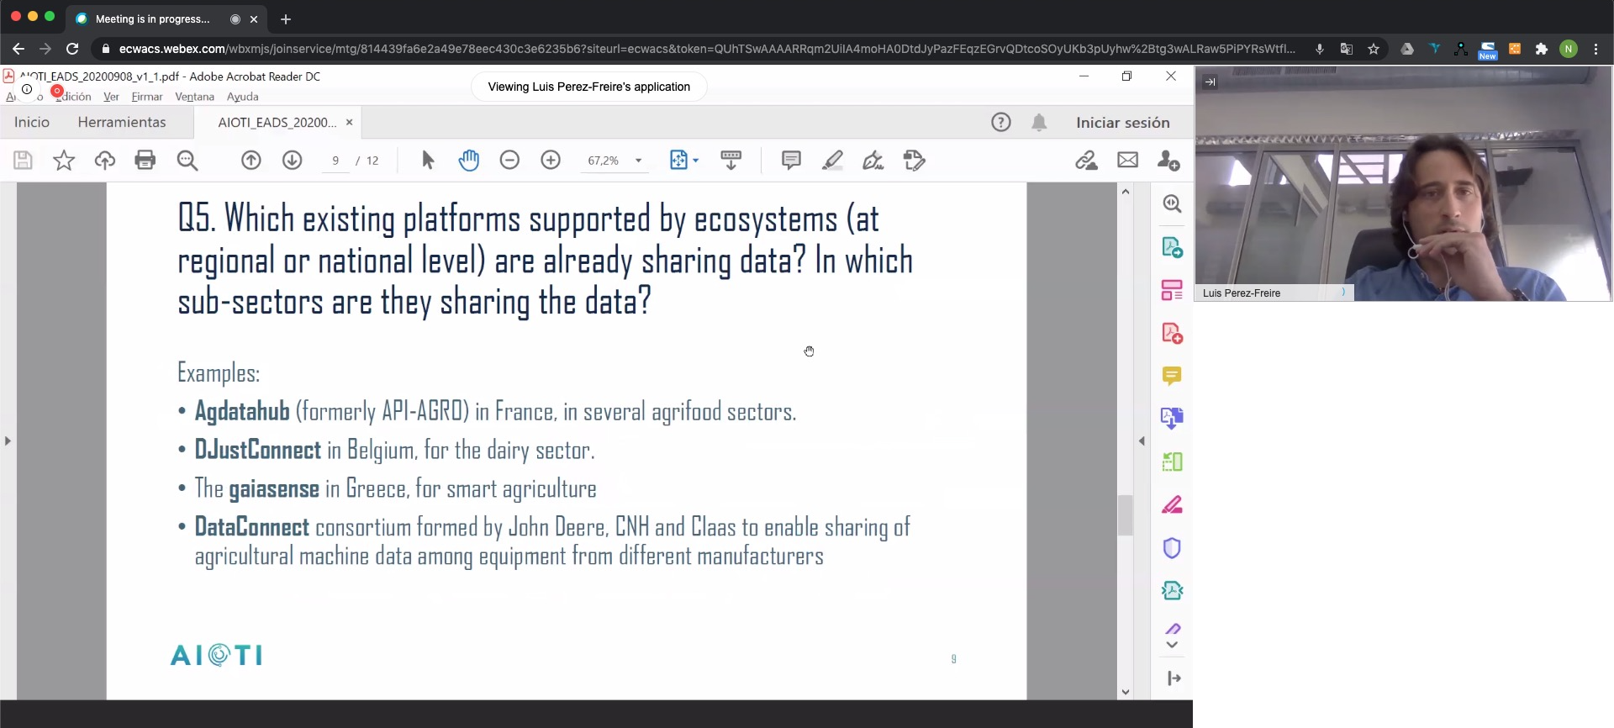Click the Luis Perez-Freire video thumbnail
This screenshot has width=1614, height=728.
[x=1403, y=183]
